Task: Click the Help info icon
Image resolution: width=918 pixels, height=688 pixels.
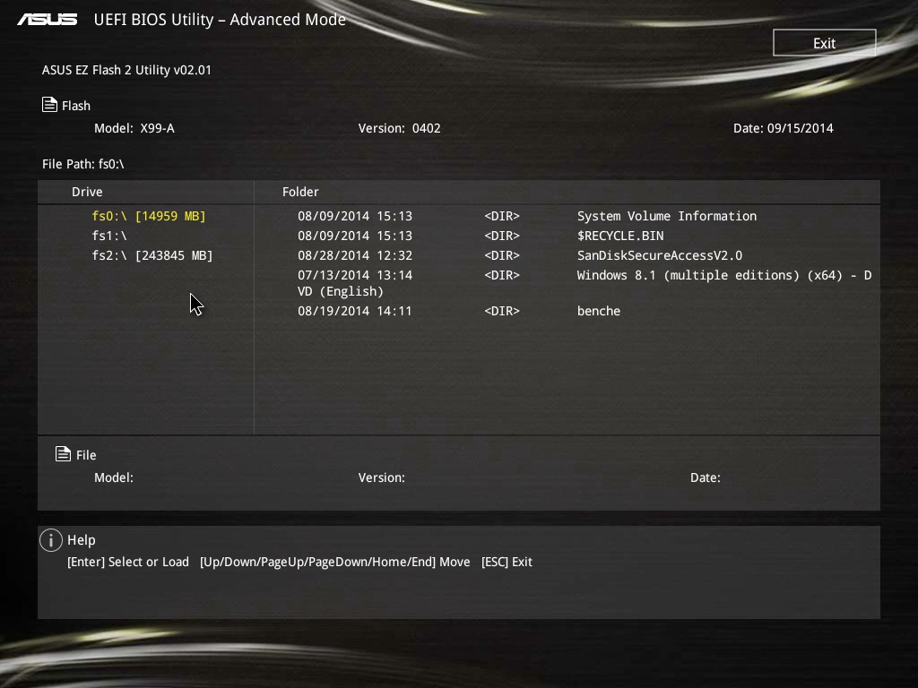Action: (x=51, y=540)
